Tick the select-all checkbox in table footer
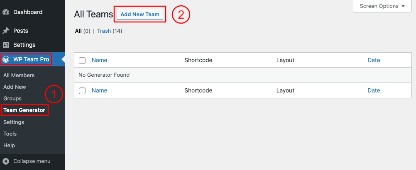416x170 pixels. (82, 90)
